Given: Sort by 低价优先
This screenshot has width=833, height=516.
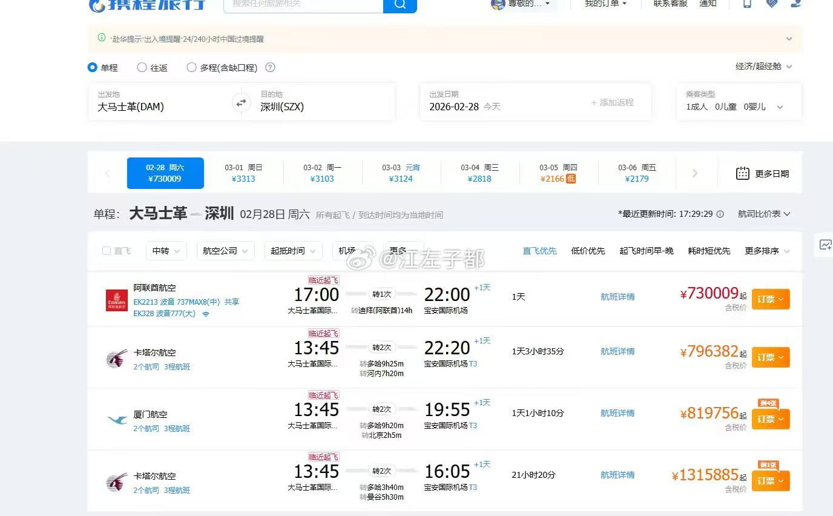Looking at the screenshot, I should pyautogui.click(x=588, y=251).
